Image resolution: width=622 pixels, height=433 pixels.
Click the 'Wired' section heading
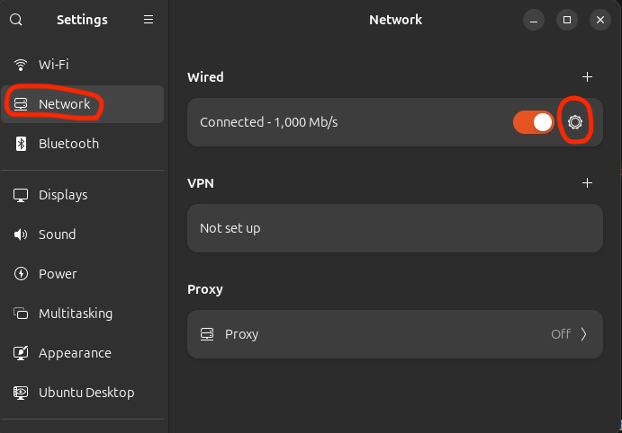(x=205, y=76)
